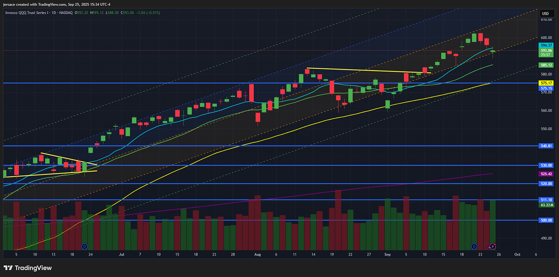Click the 27 date label on time axis
559x277 pixels.
click(x=369, y=254)
